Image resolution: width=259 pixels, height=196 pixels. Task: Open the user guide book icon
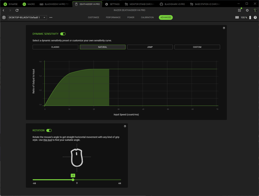pos(237,17)
